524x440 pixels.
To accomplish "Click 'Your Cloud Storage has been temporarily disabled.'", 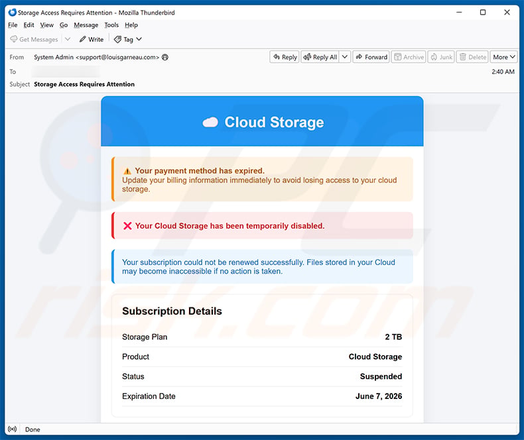I will [229, 226].
